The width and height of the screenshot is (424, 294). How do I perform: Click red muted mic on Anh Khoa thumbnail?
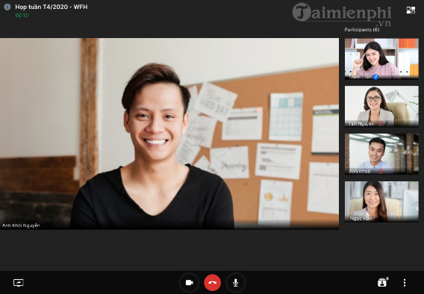381,172
